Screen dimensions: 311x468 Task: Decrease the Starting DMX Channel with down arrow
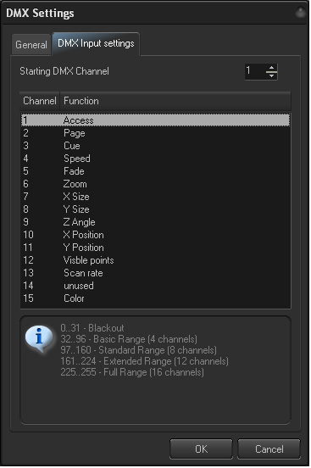[x=271, y=75]
